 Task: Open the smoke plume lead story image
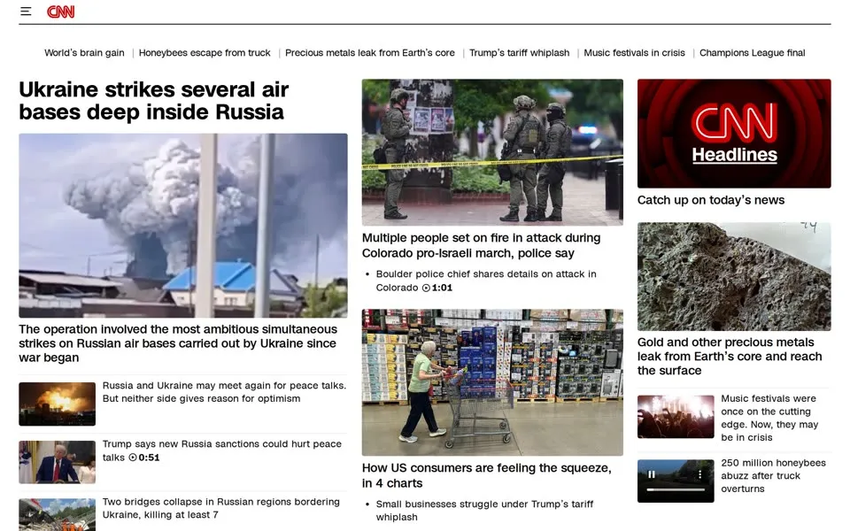point(183,226)
